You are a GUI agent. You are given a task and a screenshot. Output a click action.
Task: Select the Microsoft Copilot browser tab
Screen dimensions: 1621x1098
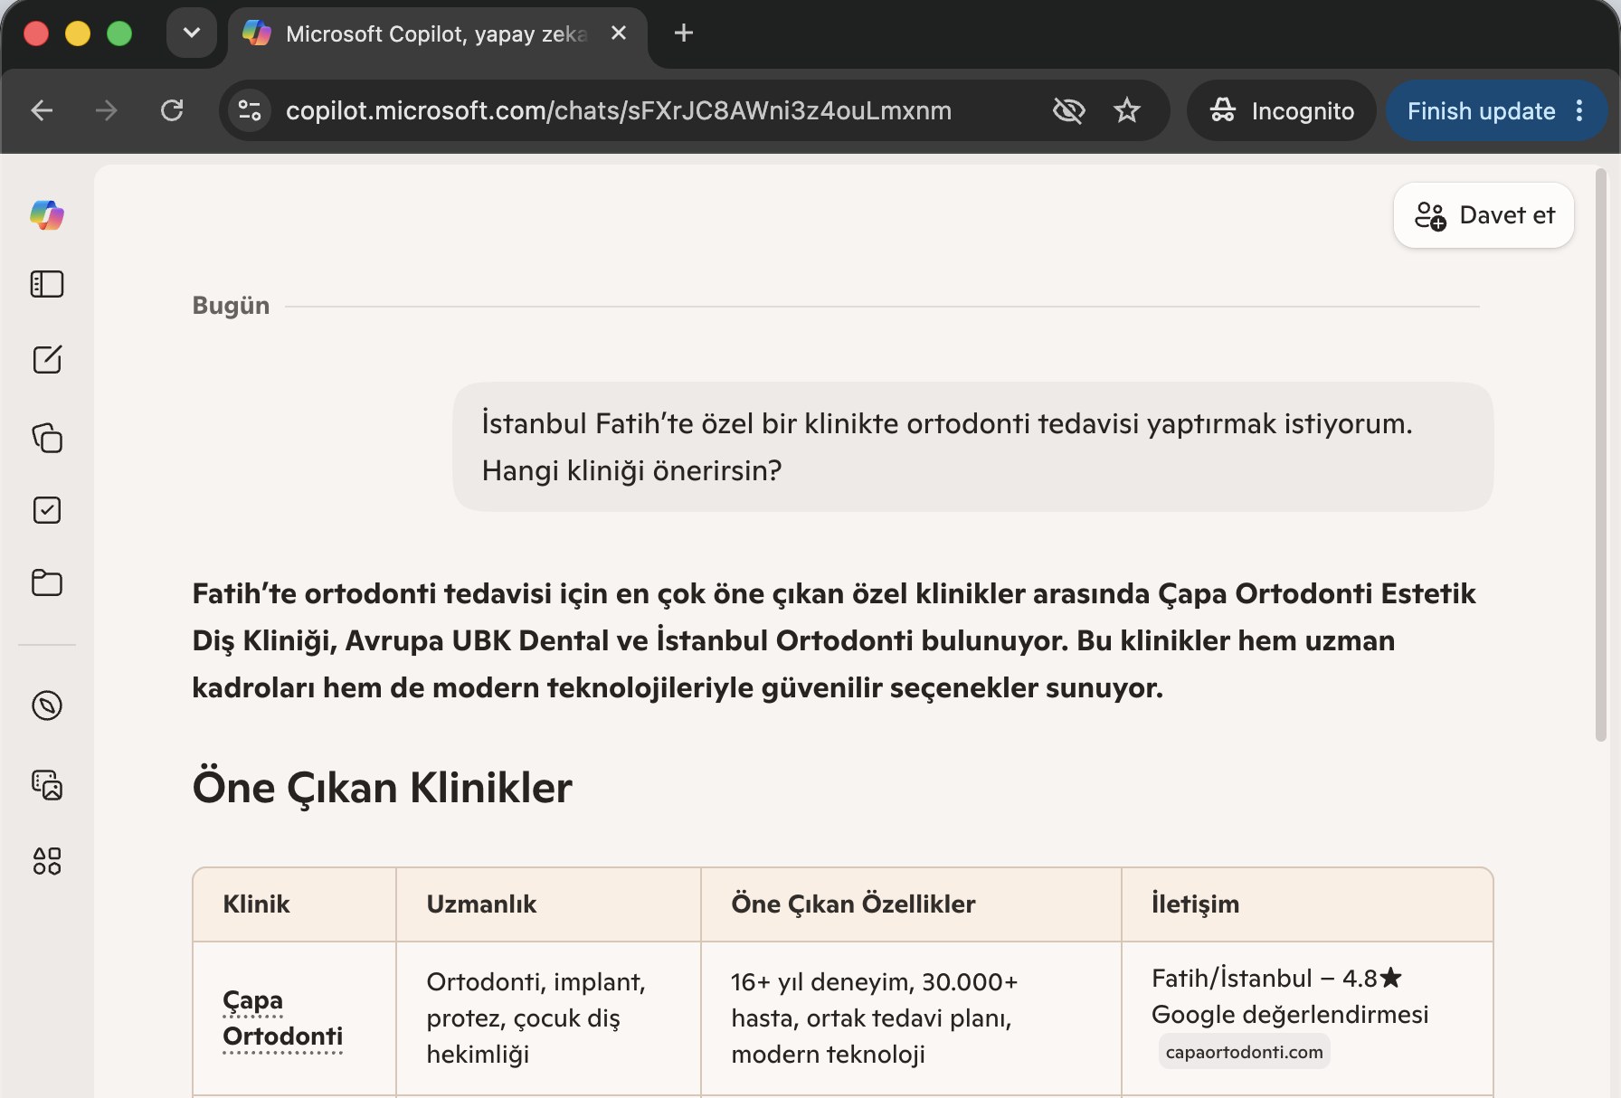click(438, 34)
